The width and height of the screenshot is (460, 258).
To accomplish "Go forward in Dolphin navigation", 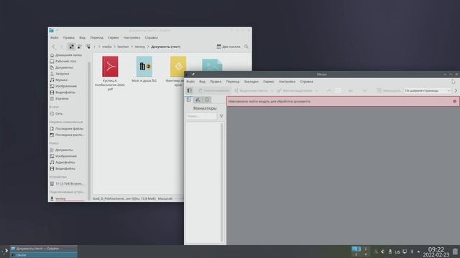I will click(x=61, y=47).
